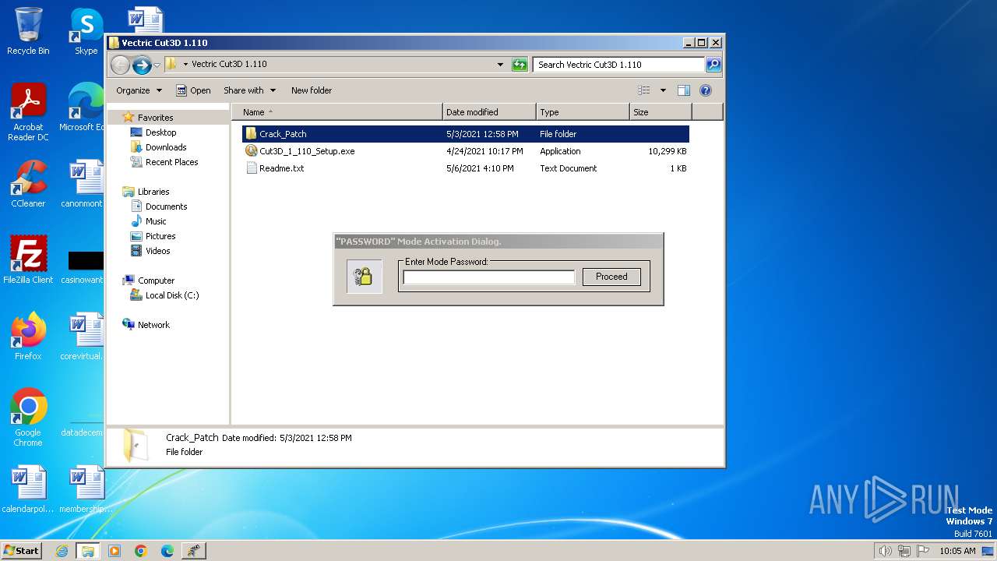Screen dimensions: 997x561
Task: Select the Readme.txt file
Action: (x=466, y=168)
